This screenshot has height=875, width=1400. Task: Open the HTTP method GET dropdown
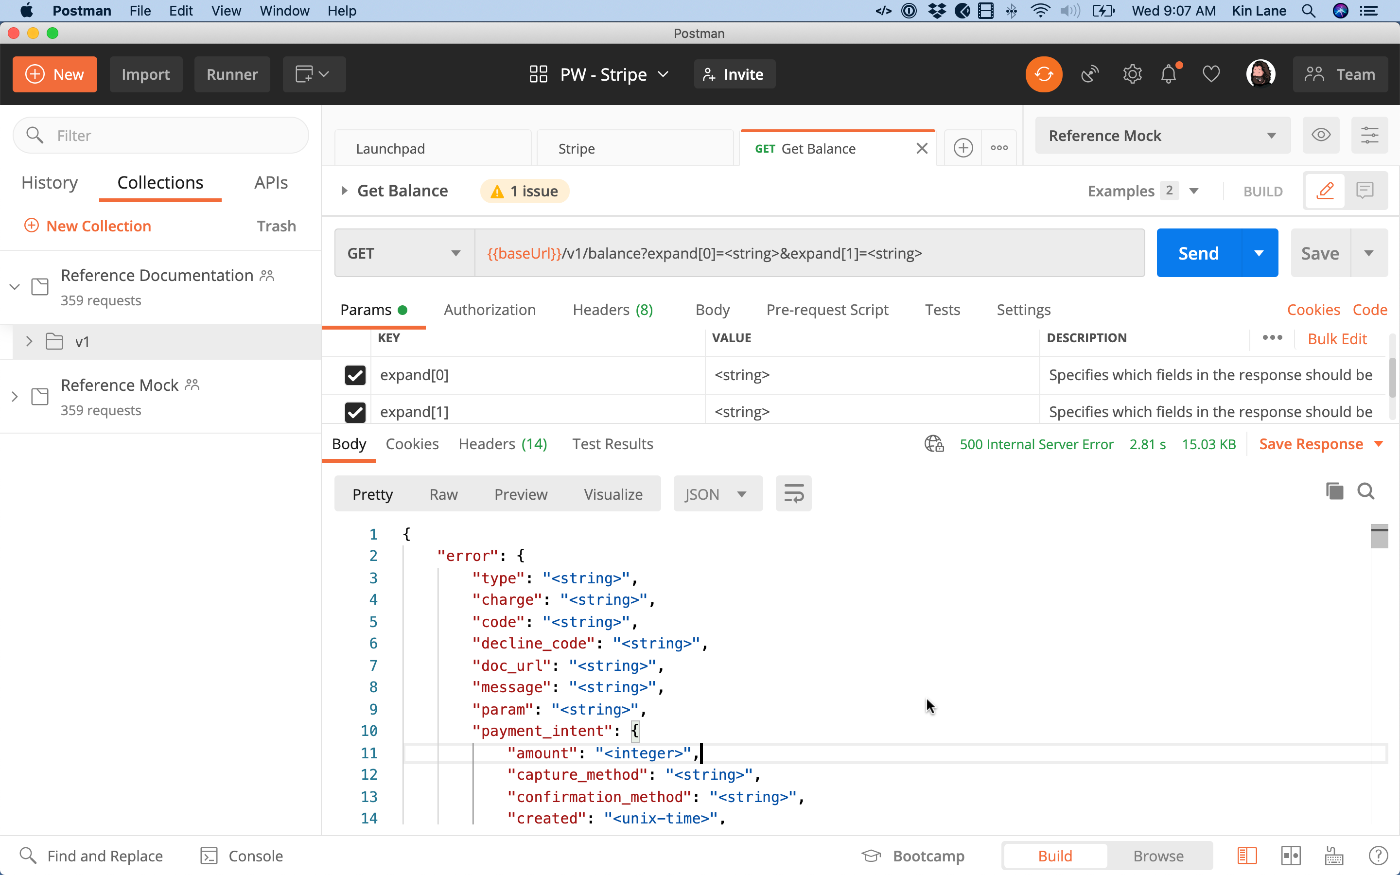[x=404, y=253]
